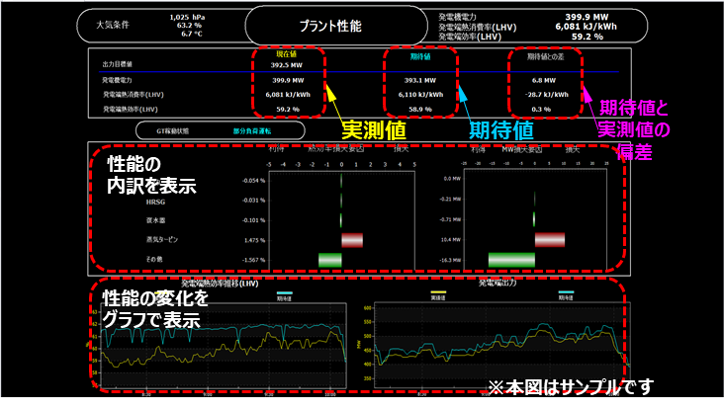The width and height of the screenshot is (724, 410).
Task: Click the -28.7 kJ/kWh difference value
Action: pos(547,95)
